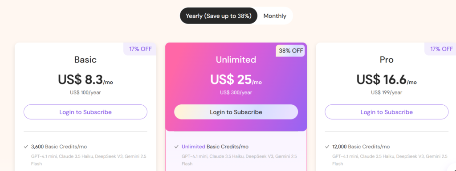Click the checkmark icon beside Unlimited Basic Credits
456x171 pixels.
click(x=176, y=147)
